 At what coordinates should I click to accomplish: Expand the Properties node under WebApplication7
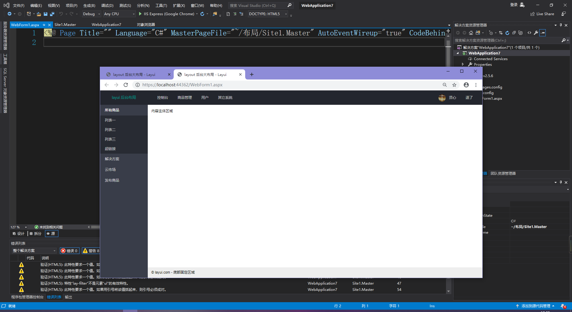(463, 64)
